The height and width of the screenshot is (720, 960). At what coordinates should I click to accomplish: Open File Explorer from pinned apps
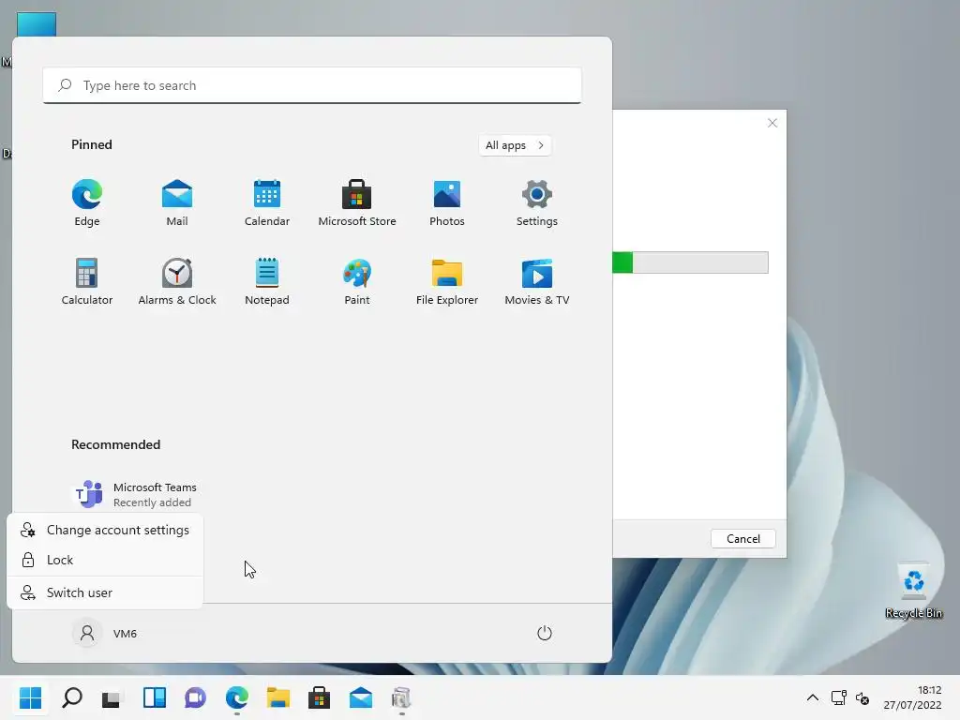pos(447,281)
